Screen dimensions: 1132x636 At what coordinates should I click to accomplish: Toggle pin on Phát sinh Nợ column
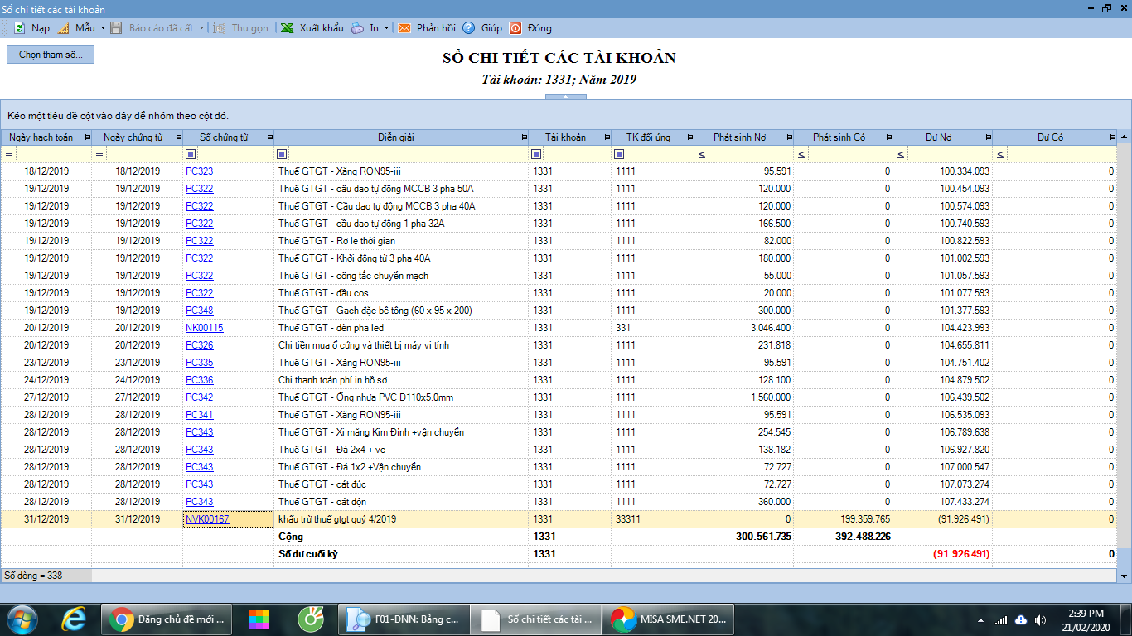coord(786,137)
